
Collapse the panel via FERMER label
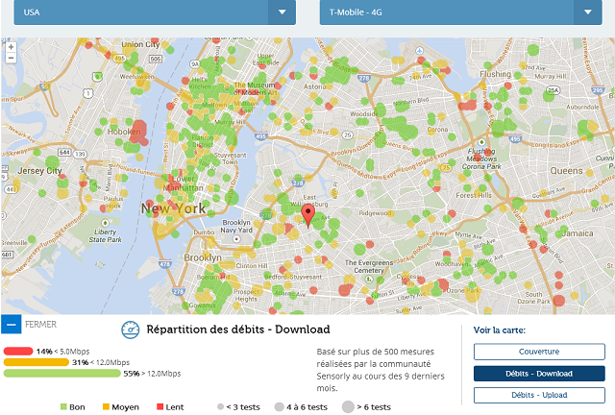40,325
